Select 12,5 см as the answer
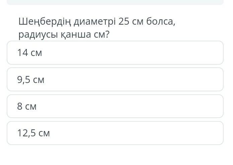Viewport: 233px width, 165px height. tap(115, 133)
